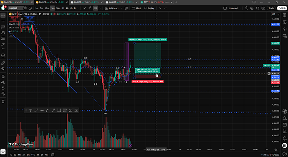This screenshot has width=288, height=157.
Task: Take a chart snapshot with camera icon
Action: pyautogui.click(x=263, y=8)
